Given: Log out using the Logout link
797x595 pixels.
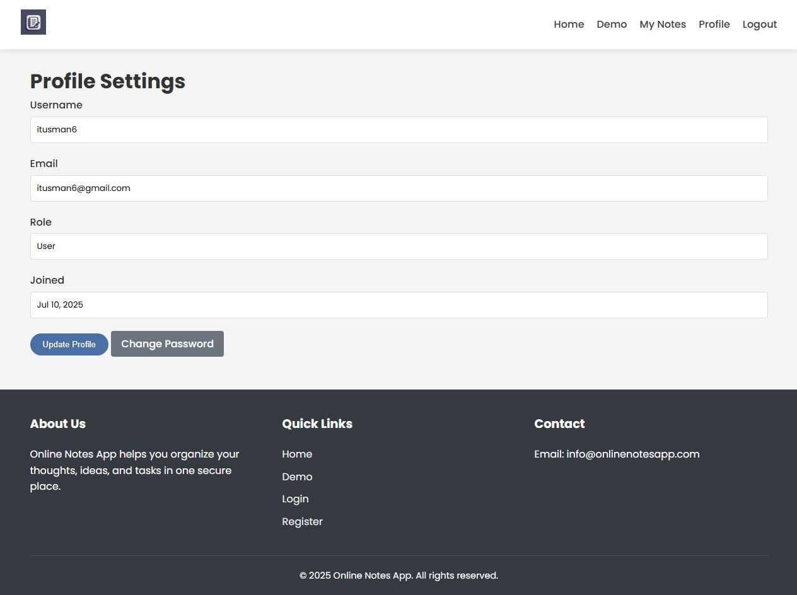Looking at the screenshot, I should coord(759,25).
